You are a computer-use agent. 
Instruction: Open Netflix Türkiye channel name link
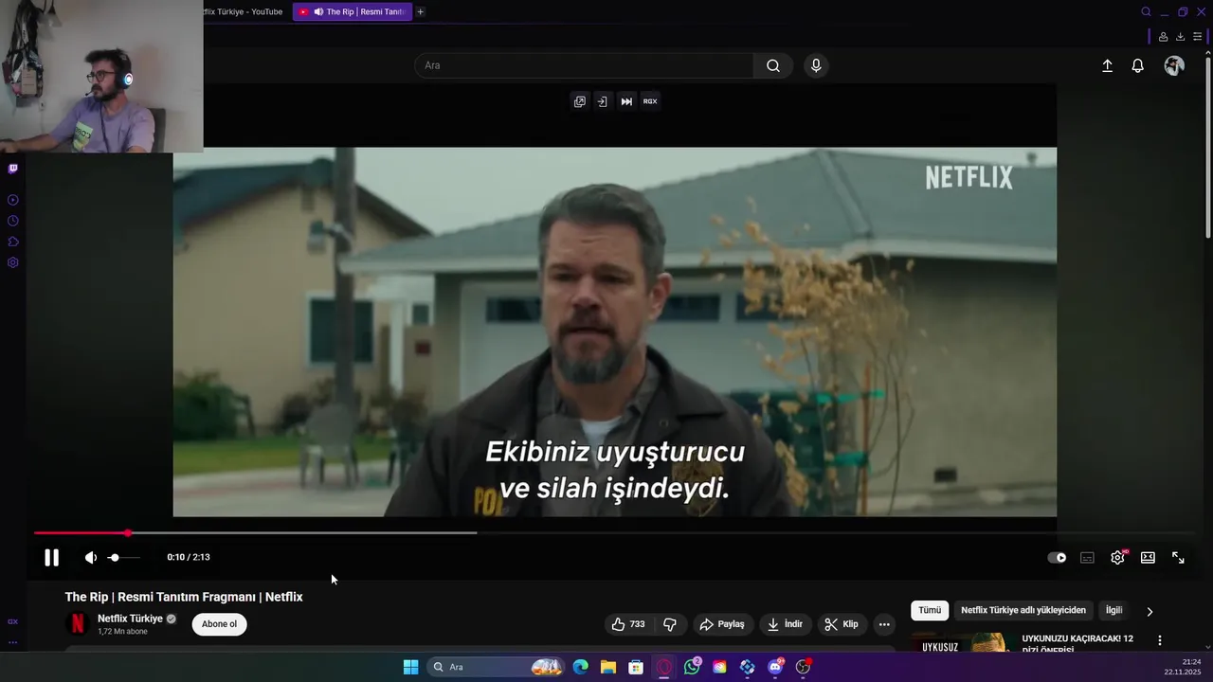[130, 619]
